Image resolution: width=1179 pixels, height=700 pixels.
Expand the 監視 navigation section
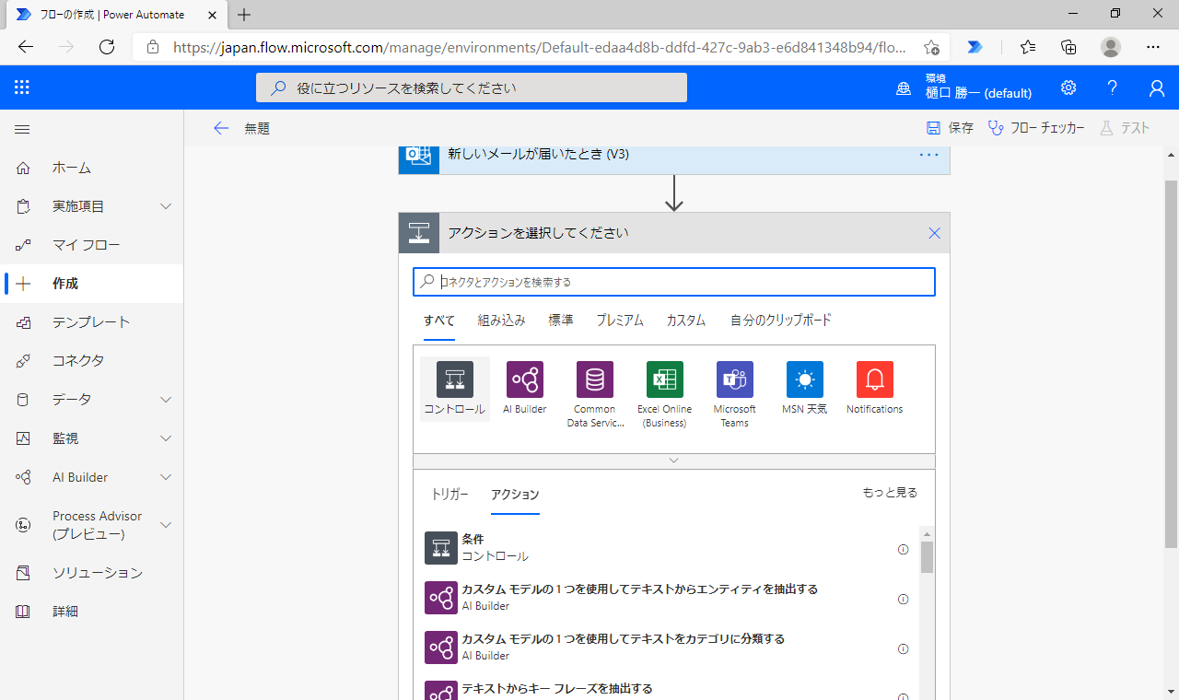pos(166,438)
